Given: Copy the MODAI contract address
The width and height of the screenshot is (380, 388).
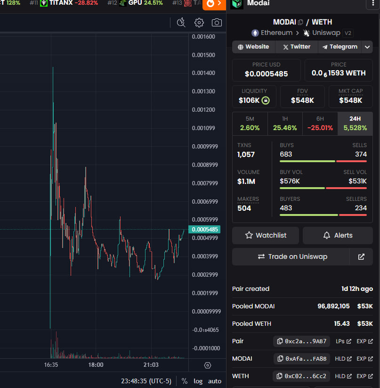Looking at the screenshot, I should click(302, 358).
